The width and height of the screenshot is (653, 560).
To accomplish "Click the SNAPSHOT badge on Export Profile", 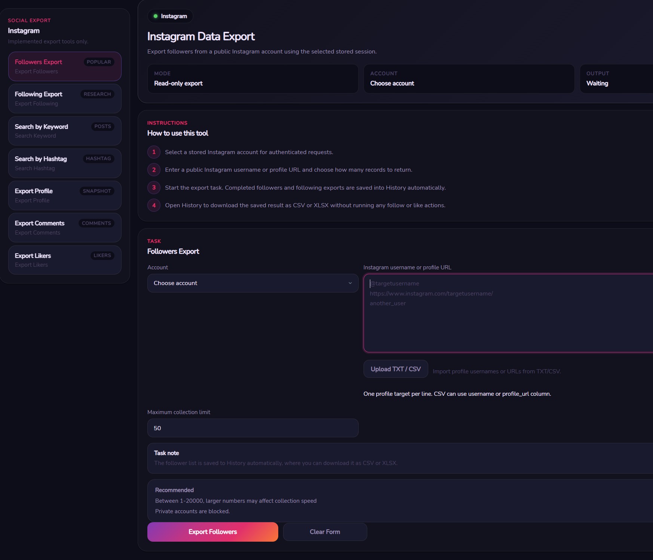I will (x=97, y=191).
